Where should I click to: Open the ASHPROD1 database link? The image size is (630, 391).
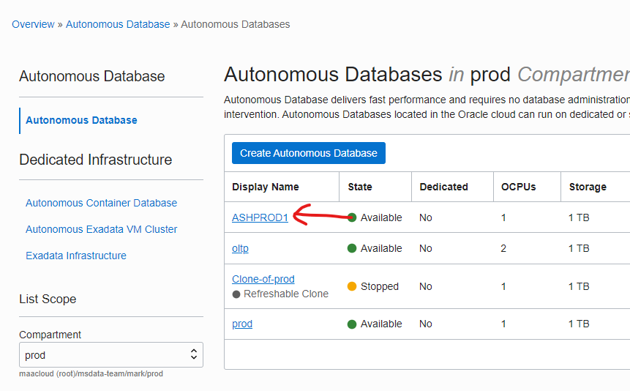coord(260,217)
